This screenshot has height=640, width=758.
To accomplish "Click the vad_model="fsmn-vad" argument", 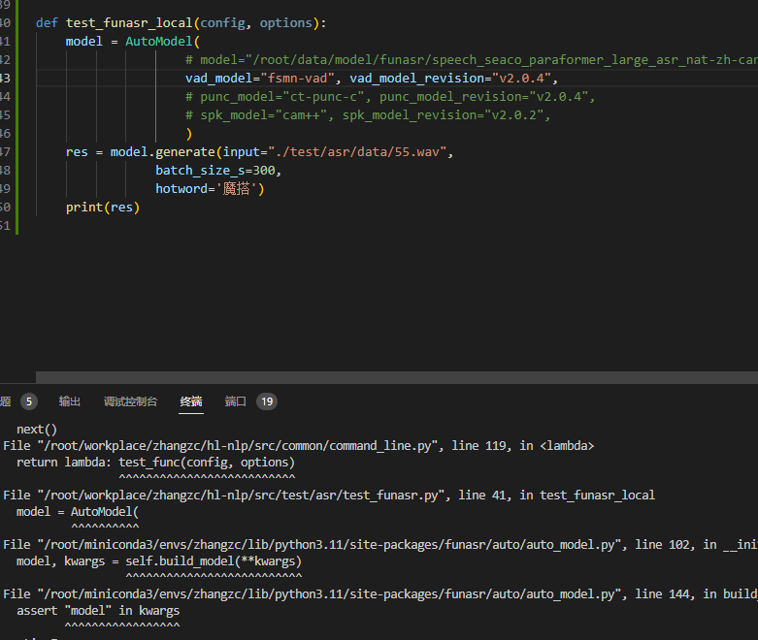I will point(260,79).
